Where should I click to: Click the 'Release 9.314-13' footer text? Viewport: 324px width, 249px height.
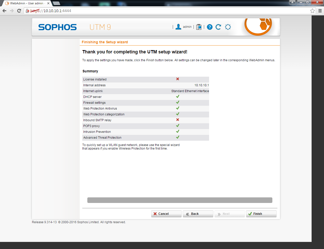[44, 222]
